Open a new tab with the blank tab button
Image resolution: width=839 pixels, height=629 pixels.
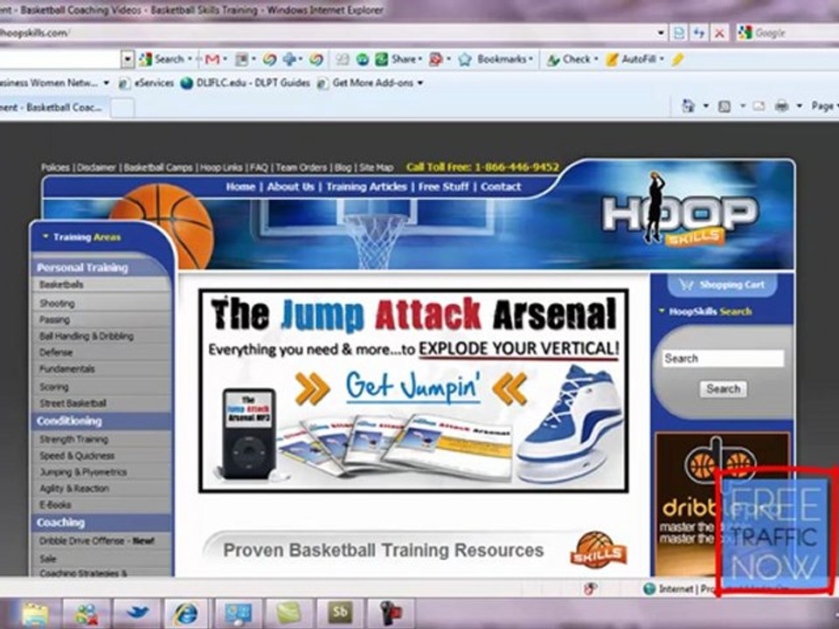pyautogui.click(x=122, y=108)
